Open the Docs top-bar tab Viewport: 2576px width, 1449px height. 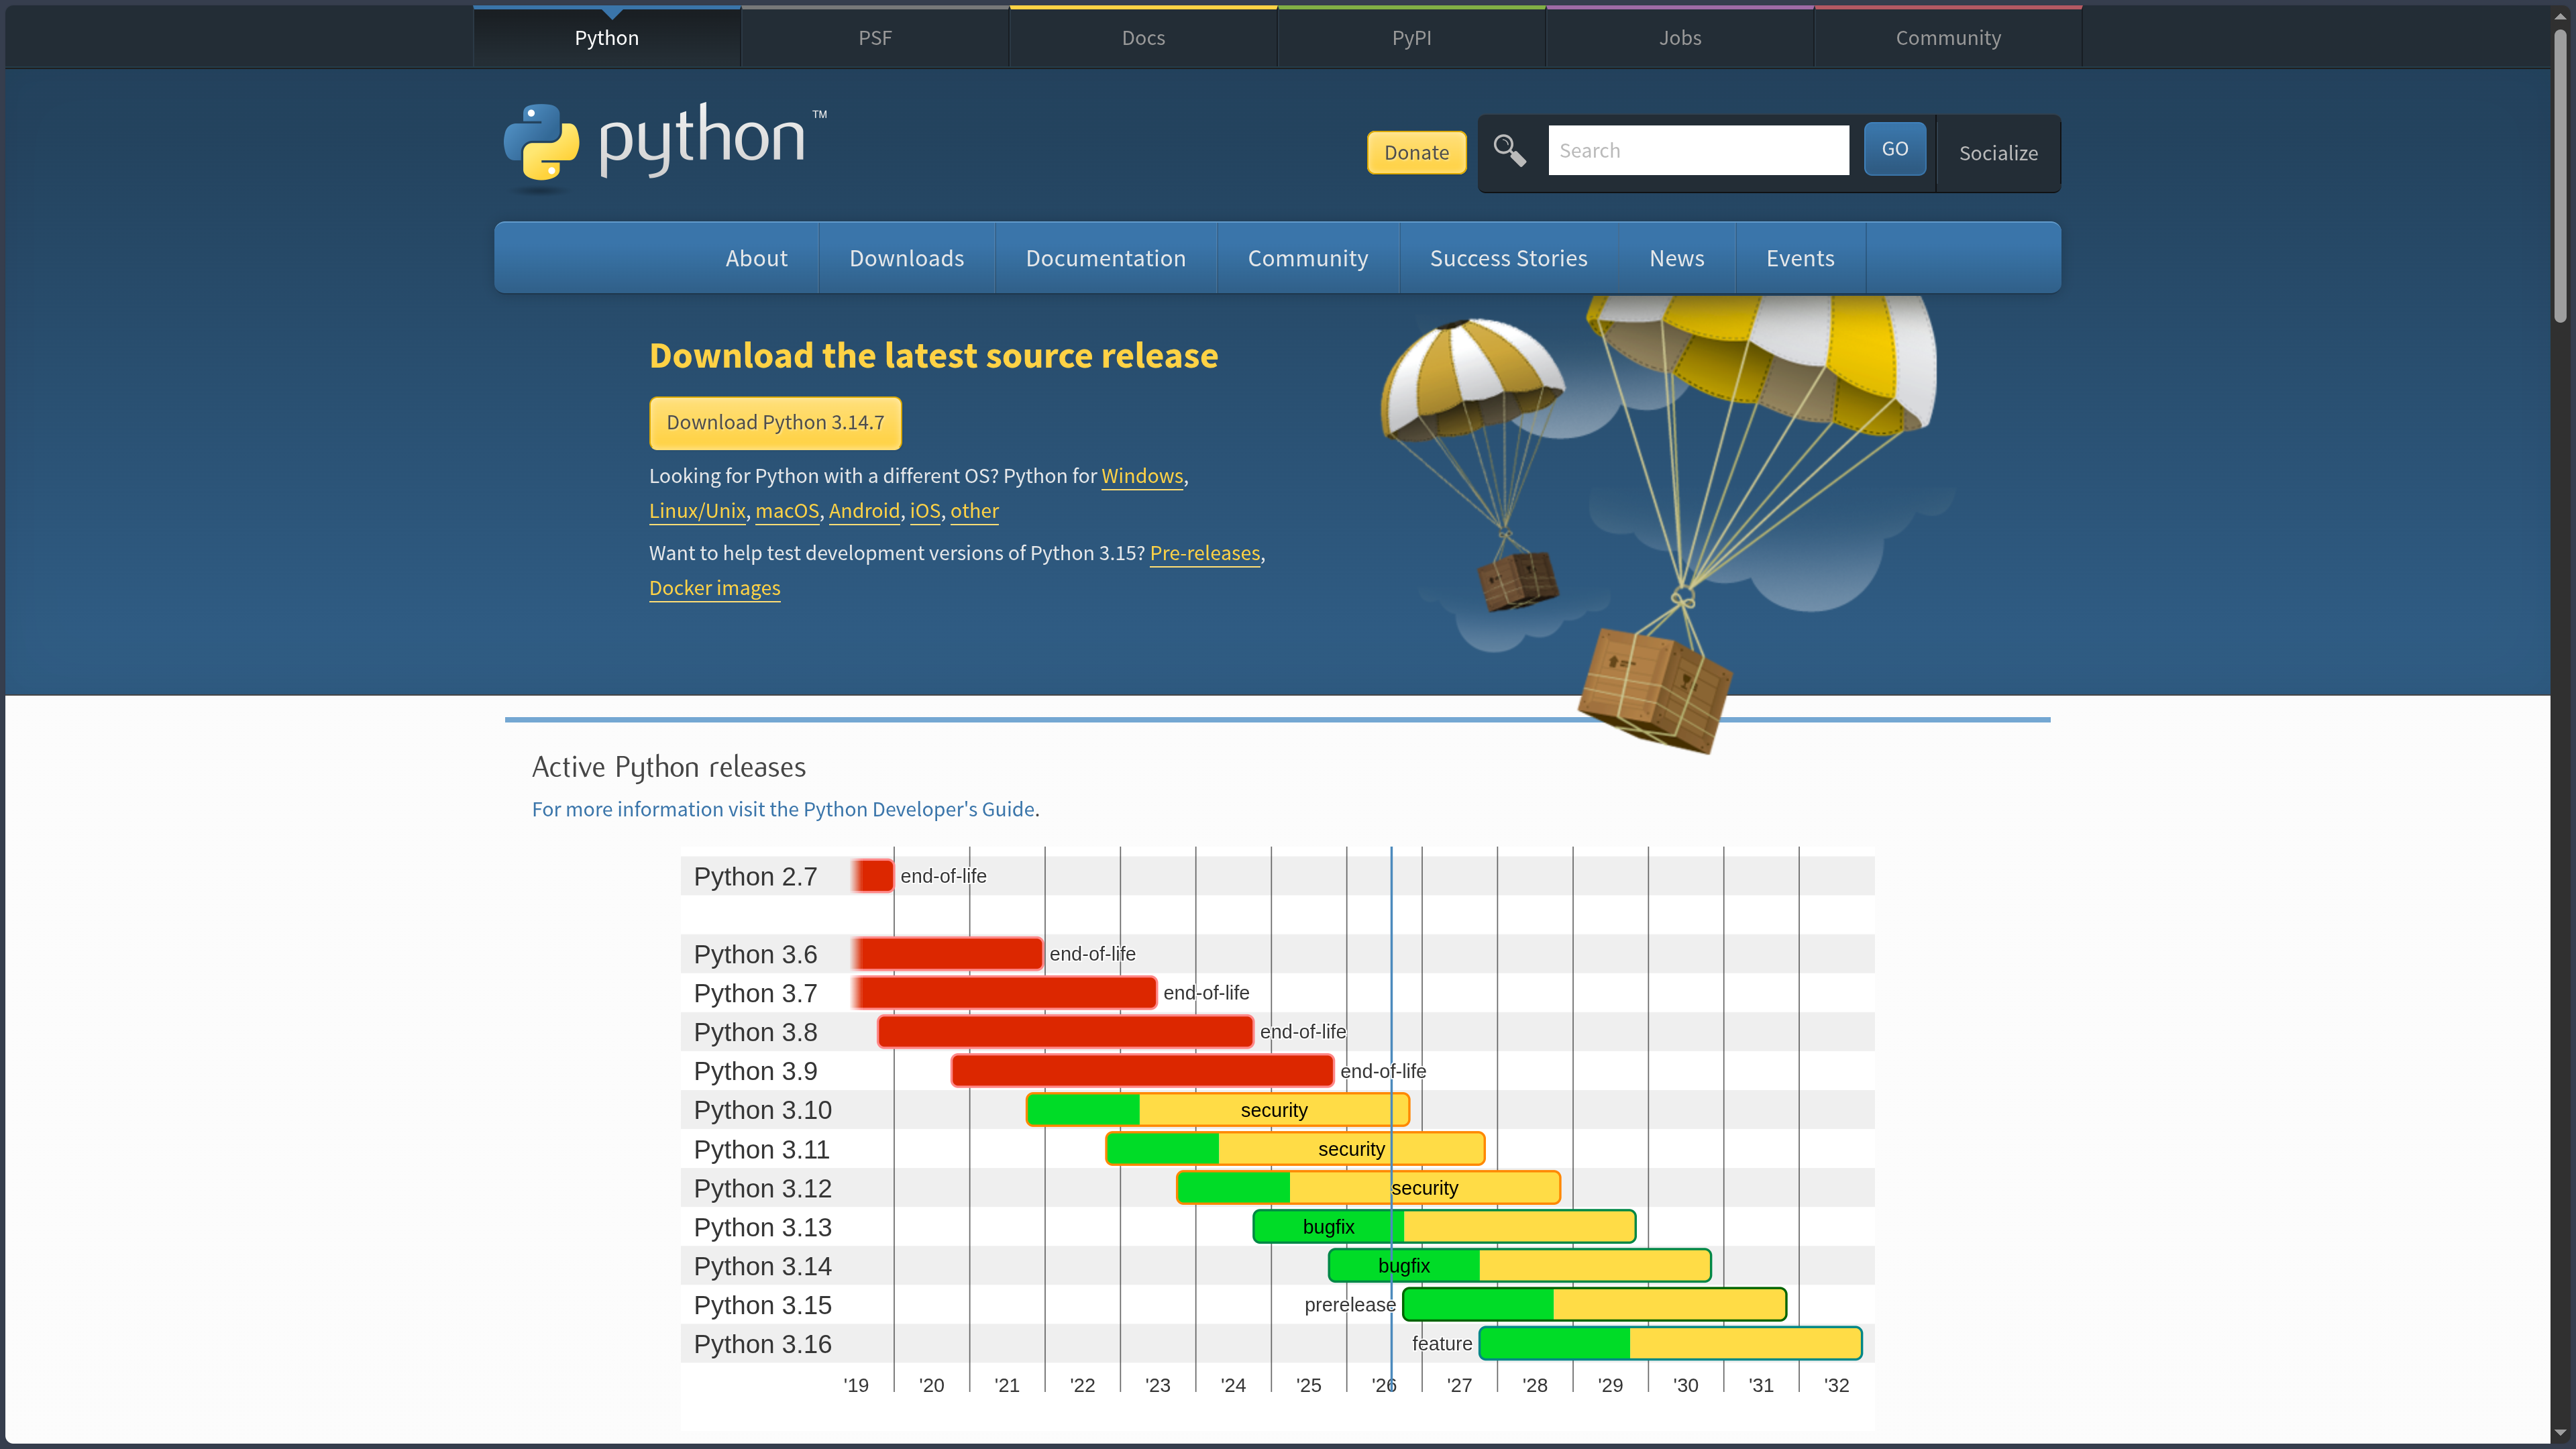coord(1143,38)
